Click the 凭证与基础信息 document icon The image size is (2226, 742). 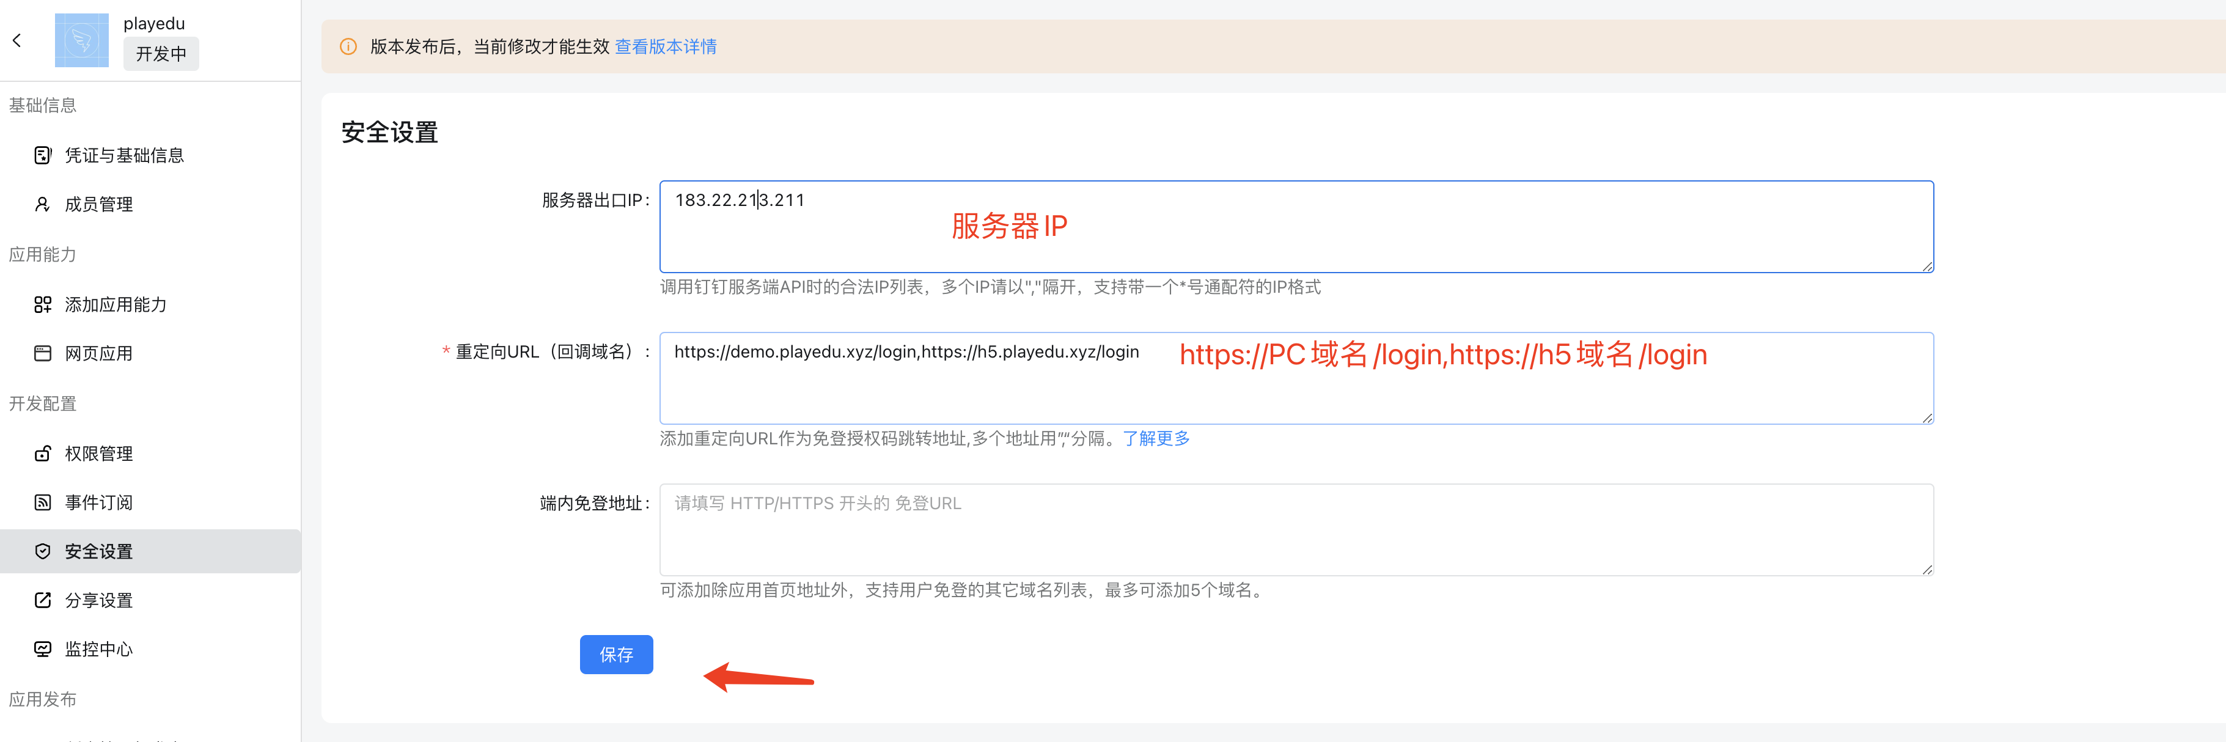coord(42,155)
